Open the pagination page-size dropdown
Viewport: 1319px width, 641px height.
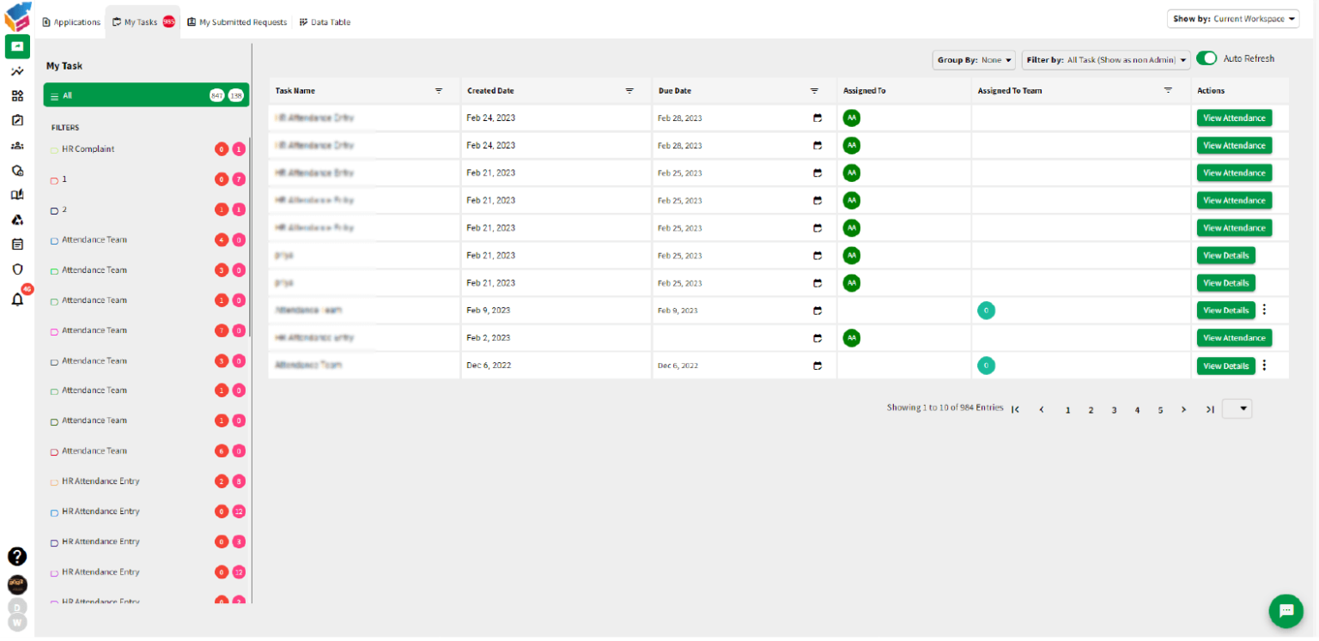pyautogui.click(x=1237, y=408)
